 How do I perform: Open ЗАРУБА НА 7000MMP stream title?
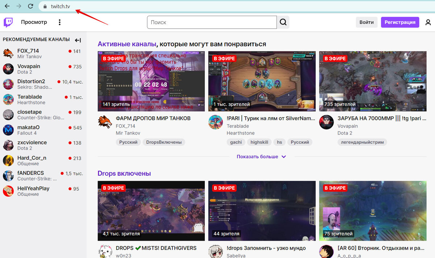click(382, 118)
